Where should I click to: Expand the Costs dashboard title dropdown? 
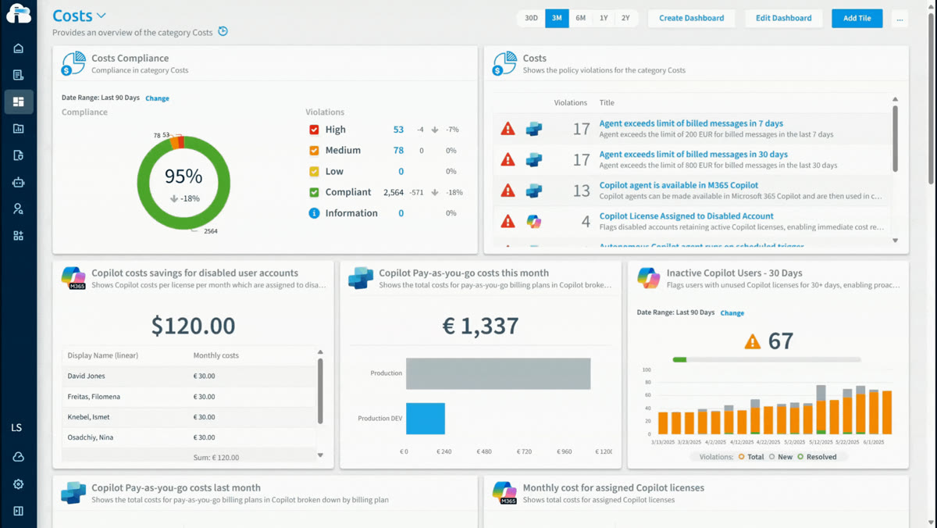102,16
